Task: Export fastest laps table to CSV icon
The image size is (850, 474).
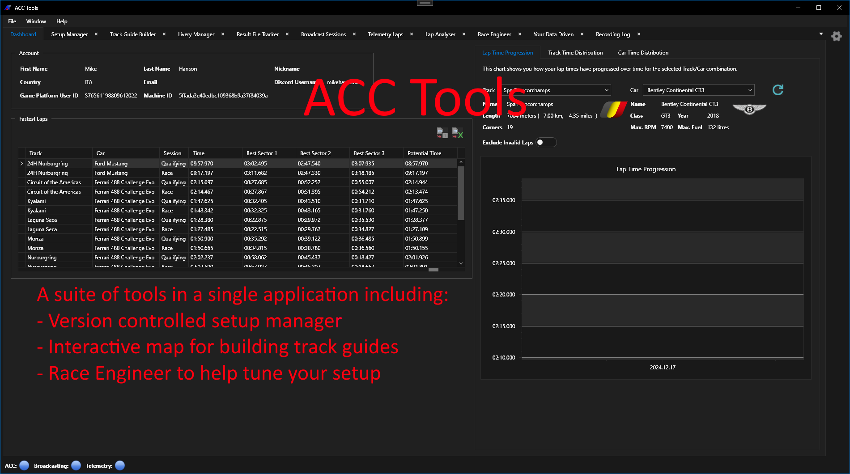Action: (x=442, y=133)
